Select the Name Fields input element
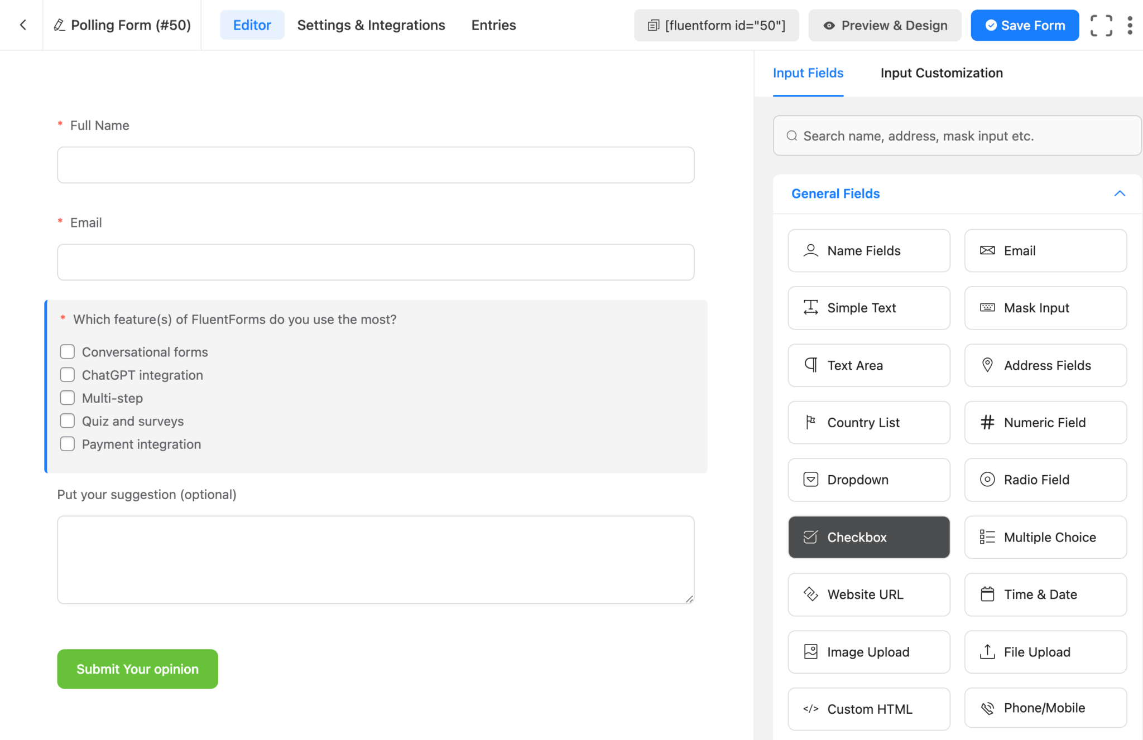The width and height of the screenshot is (1143, 740). [868, 250]
